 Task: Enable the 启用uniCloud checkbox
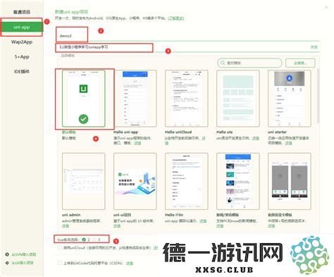[x=60, y=247]
